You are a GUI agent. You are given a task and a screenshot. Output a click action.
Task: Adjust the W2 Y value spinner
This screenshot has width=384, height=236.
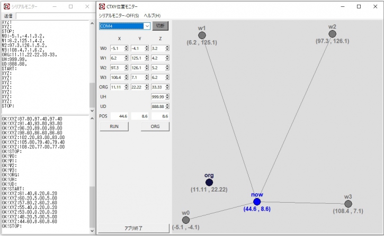[148, 67]
